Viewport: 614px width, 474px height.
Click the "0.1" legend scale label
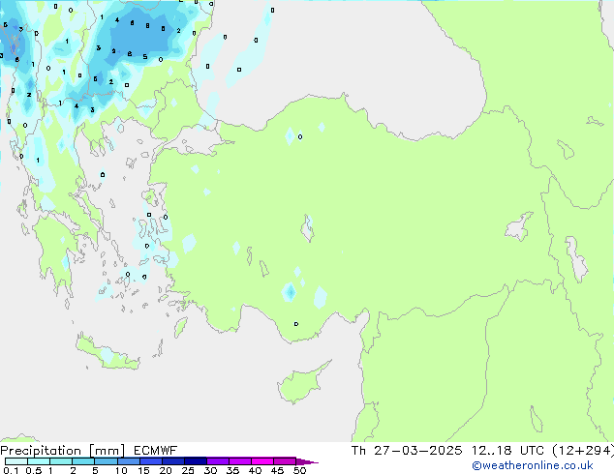[11, 470]
